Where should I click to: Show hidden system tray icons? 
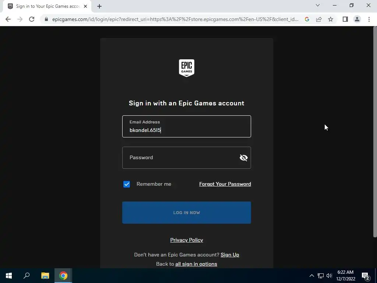click(x=311, y=276)
